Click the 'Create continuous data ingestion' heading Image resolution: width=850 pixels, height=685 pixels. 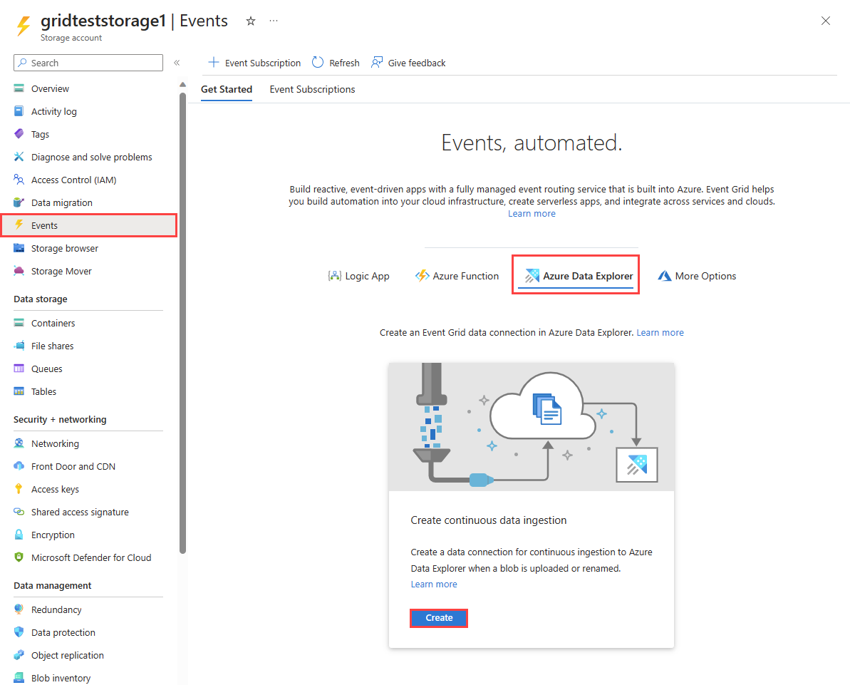click(x=489, y=520)
